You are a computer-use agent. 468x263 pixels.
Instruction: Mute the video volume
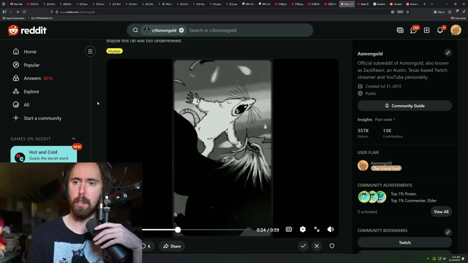pyautogui.click(x=331, y=229)
